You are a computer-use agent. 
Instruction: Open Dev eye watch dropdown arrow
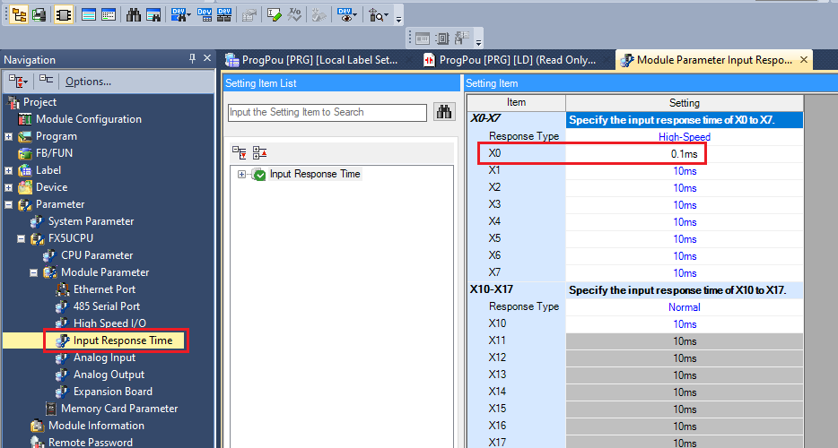pyautogui.click(x=355, y=16)
